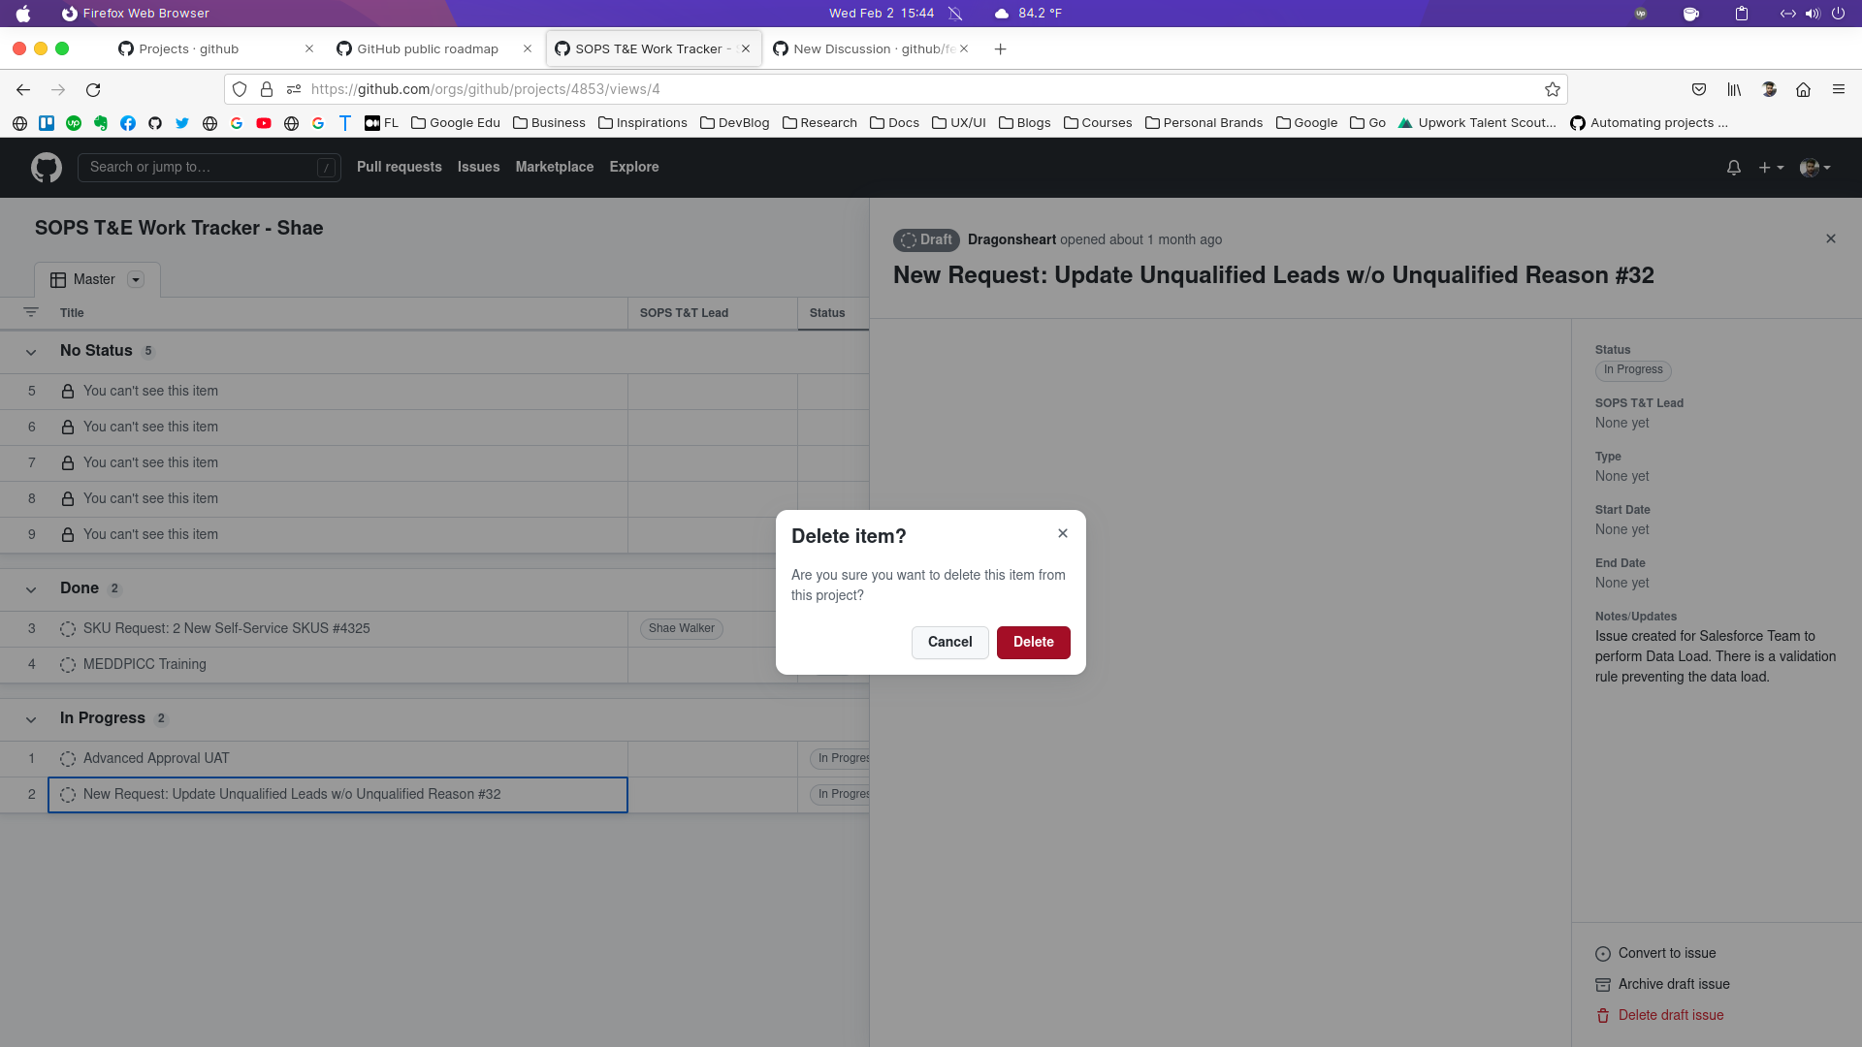Close the Delete item dialog with X
The height and width of the screenshot is (1047, 1862).
(x=1063, y=533)
